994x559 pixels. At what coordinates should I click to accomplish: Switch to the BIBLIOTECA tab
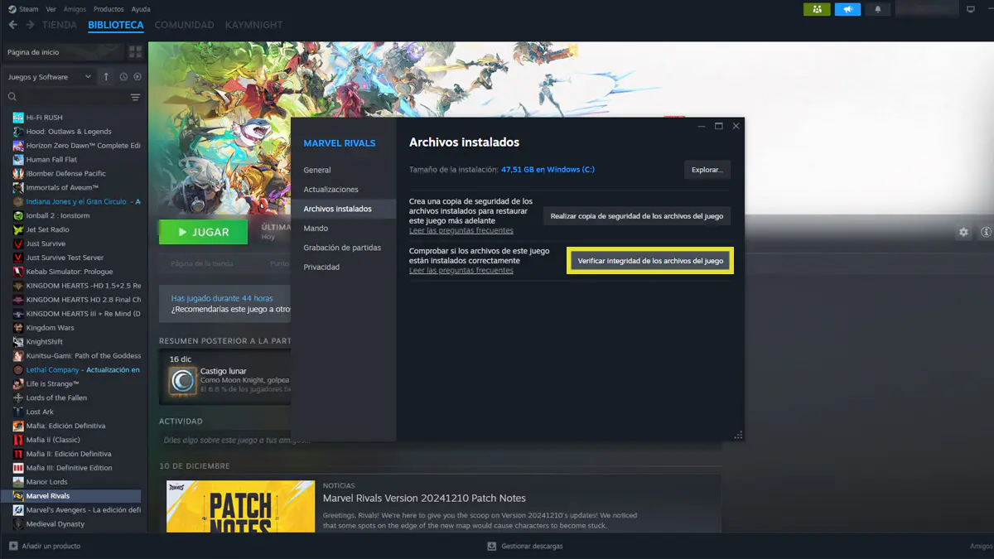[116, 25]
